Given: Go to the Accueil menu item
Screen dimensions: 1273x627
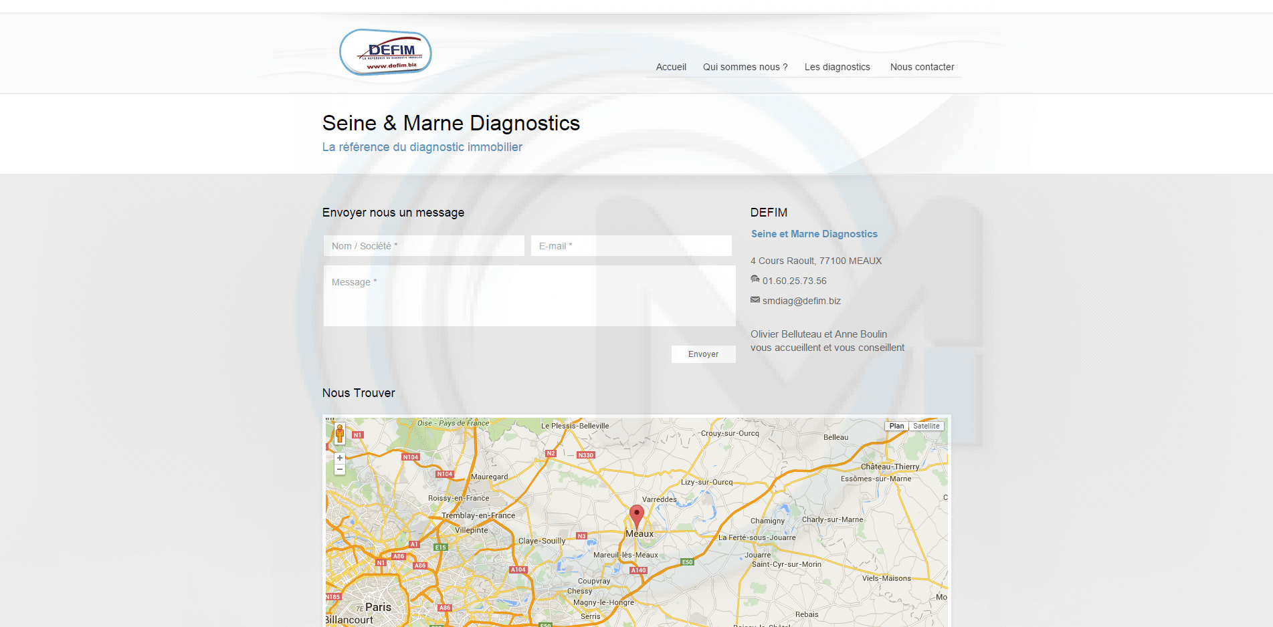Looking at the screenshot, I should point(671,67).
